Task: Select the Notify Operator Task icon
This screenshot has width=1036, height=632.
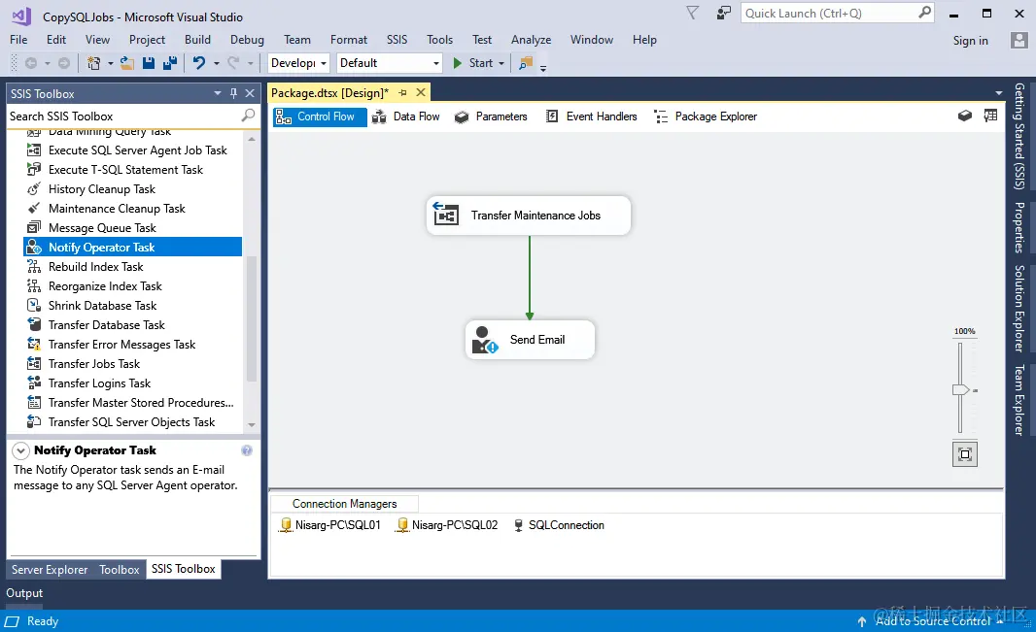Action: [34, 248]
